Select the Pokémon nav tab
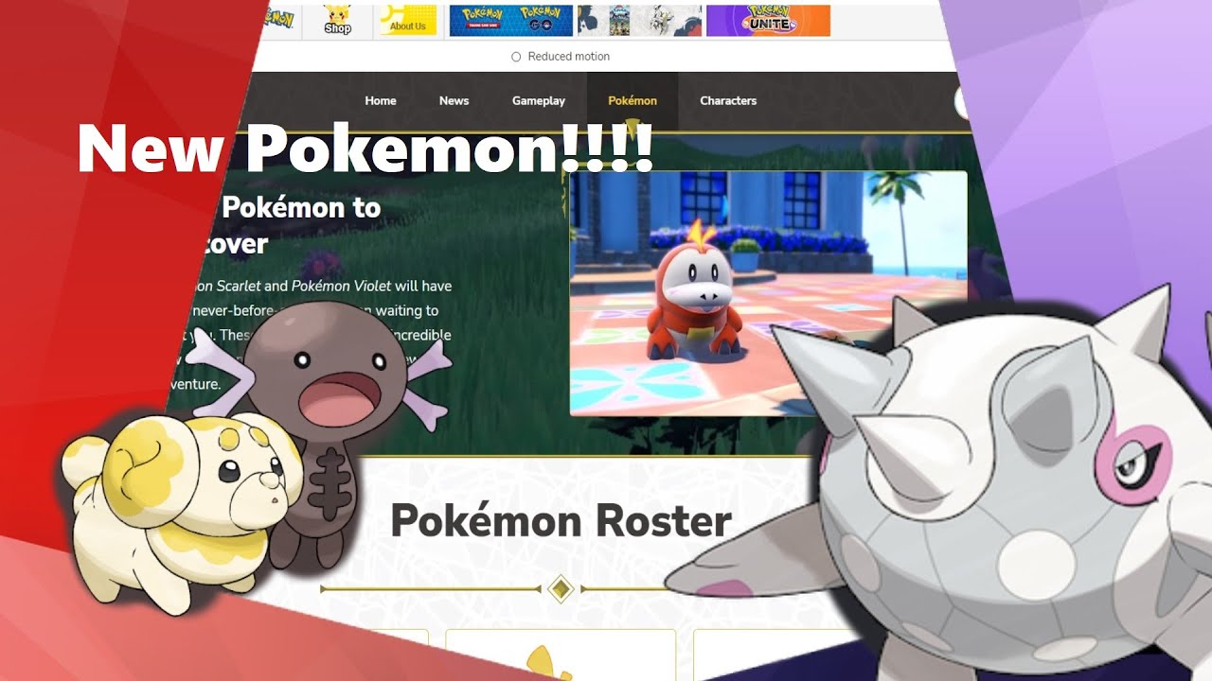The height and width of the screenshot is (681, 1212). pyautogui.click(x=633, y=101)
